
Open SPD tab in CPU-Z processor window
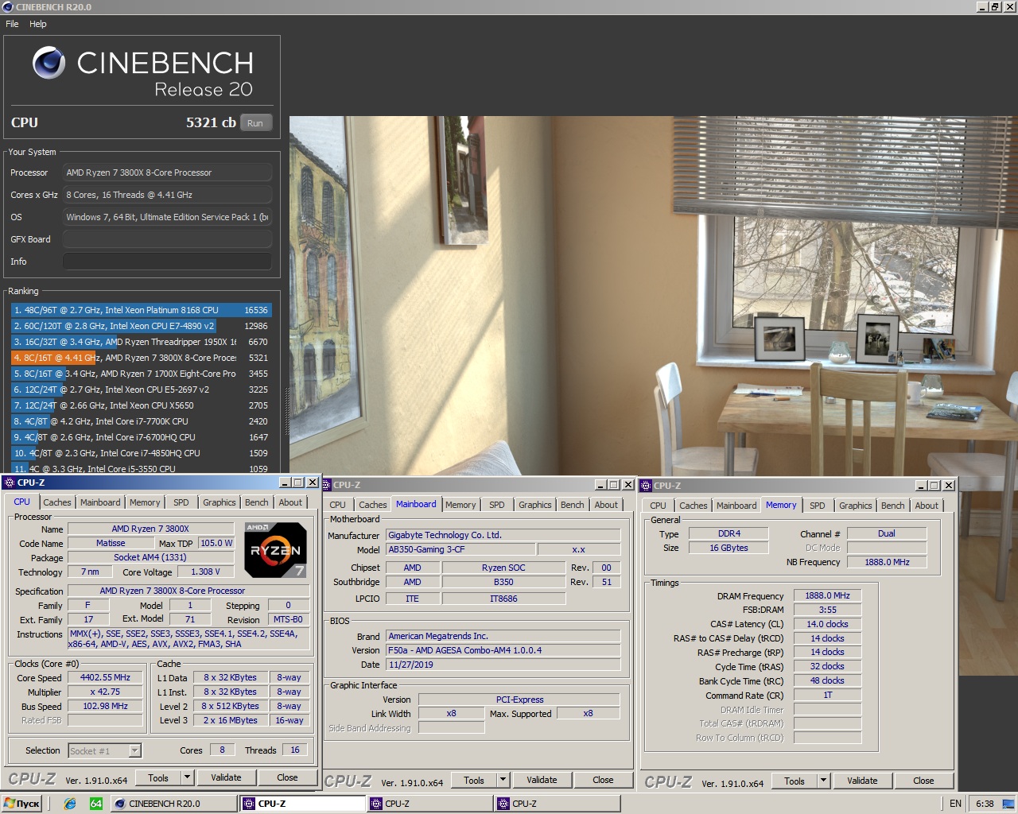(181, 502)
